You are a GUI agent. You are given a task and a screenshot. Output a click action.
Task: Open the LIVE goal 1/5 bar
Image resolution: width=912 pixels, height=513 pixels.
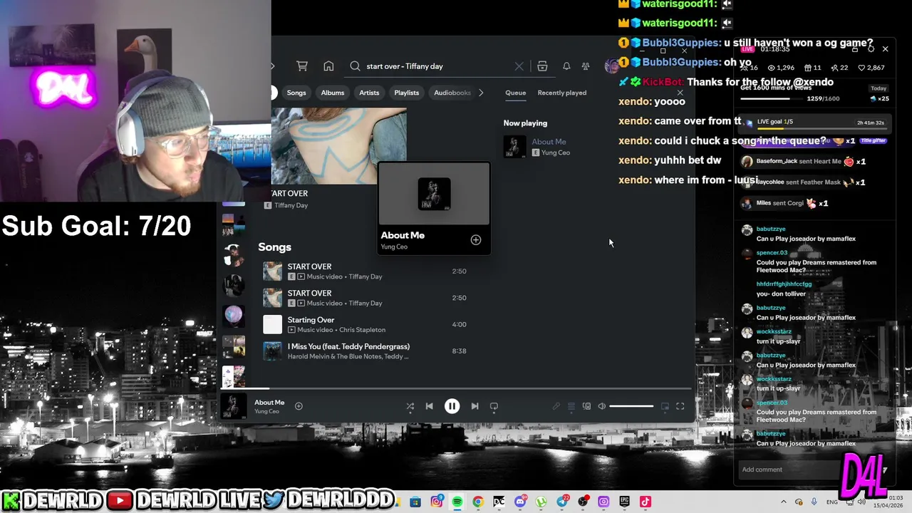coord(814,123)
